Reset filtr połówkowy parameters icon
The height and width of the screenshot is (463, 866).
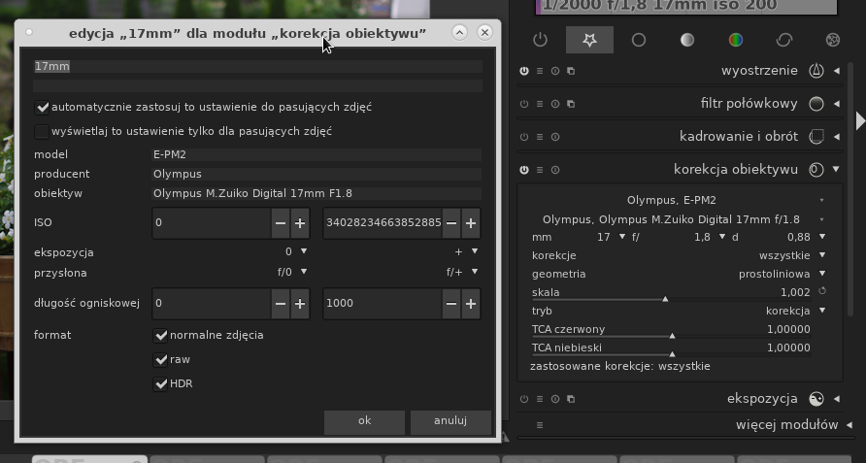555,104
